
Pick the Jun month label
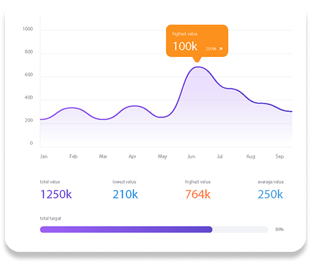click(x=191, y=157)
